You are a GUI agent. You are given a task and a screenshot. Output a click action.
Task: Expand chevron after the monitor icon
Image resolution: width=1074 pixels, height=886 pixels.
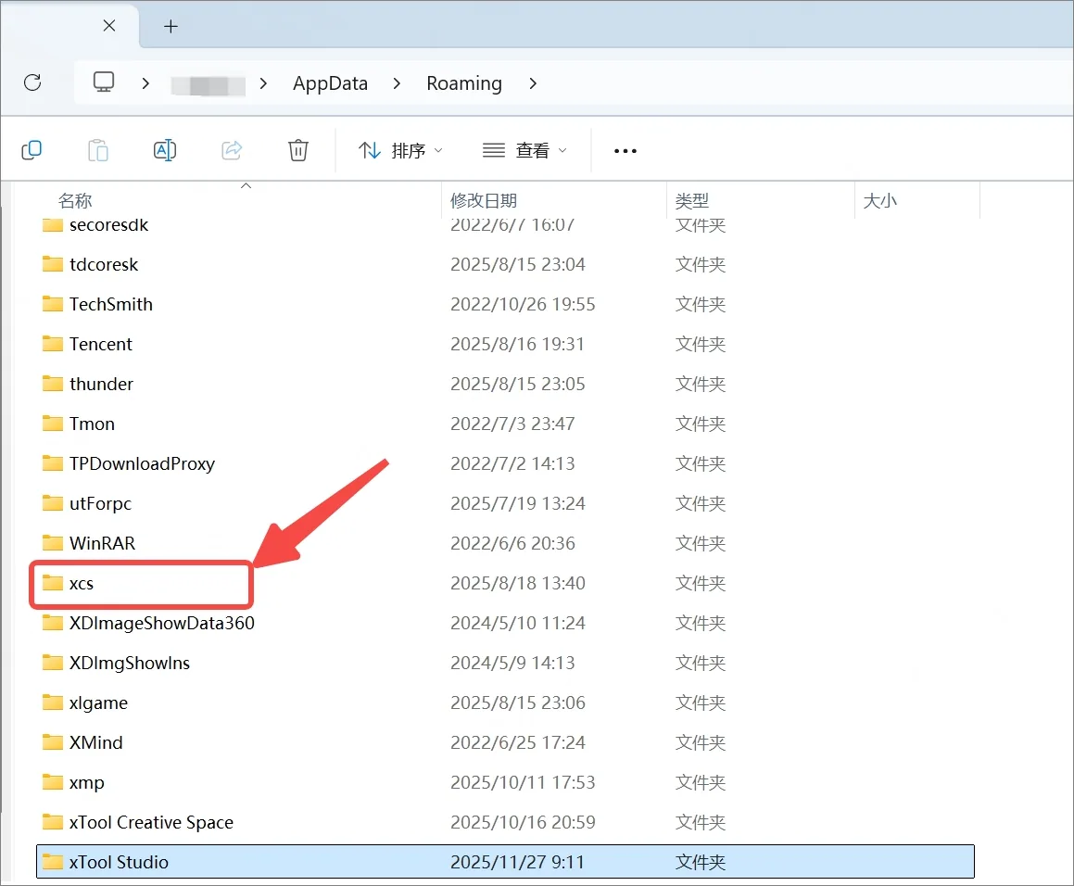point(145,83)
